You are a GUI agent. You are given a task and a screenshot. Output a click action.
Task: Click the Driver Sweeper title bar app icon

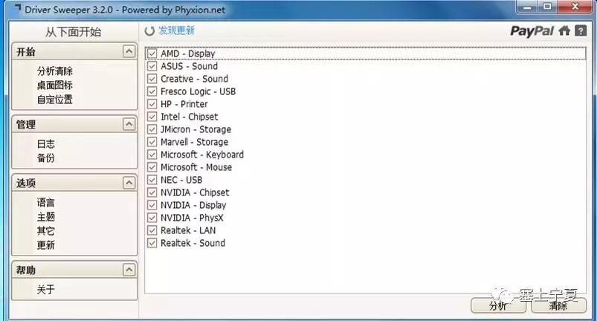coord(17,8)
